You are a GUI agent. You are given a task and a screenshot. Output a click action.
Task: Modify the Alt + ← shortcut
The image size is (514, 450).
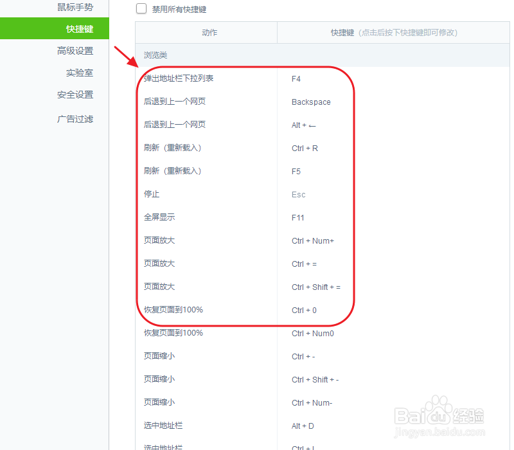[x=303, y=125]
